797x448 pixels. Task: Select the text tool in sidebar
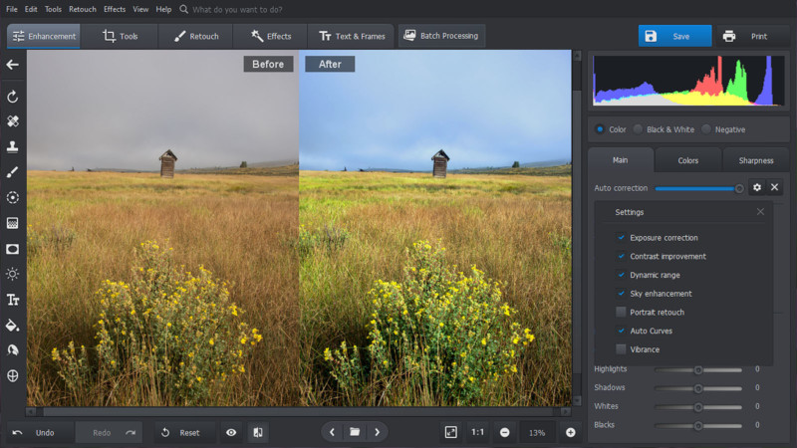coord(13,300)
